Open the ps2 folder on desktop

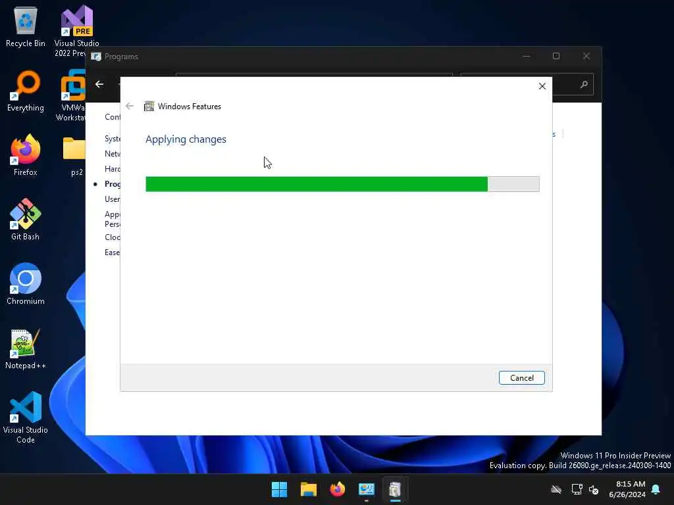pos(74,155)
